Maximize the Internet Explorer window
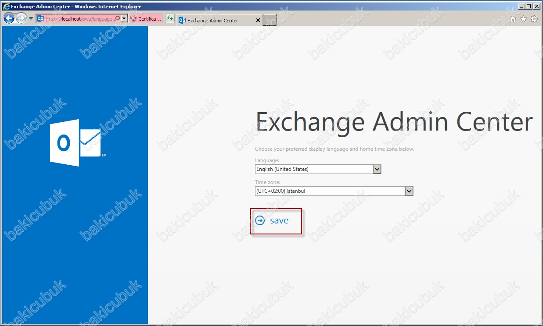This screenshot has height=326, width=543. point(529,7)
